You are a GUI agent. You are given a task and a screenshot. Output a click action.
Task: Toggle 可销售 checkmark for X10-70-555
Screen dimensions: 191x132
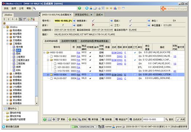(90, 71)
